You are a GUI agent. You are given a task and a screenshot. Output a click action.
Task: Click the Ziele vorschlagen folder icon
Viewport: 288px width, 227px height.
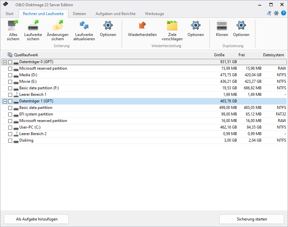172,26
